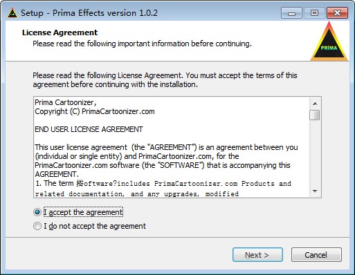The image size is (355, 275).
Task: Click the license text scroll up arrow
Action: pyautogui.click(x=315, y=104)
